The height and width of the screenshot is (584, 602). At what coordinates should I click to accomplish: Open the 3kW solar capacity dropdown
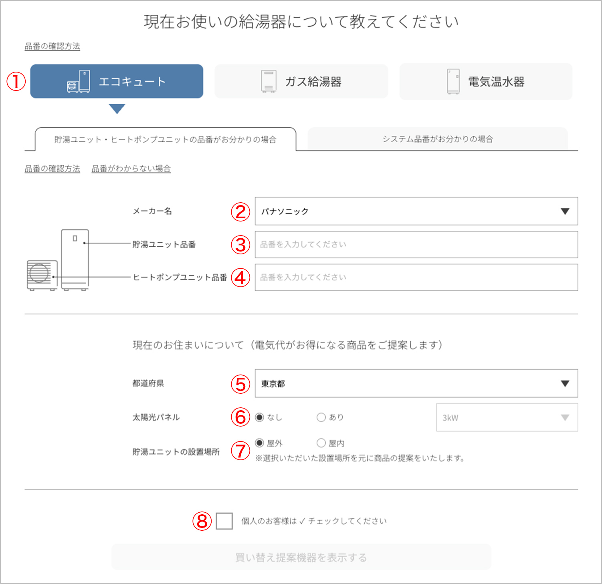coord(507,417)
